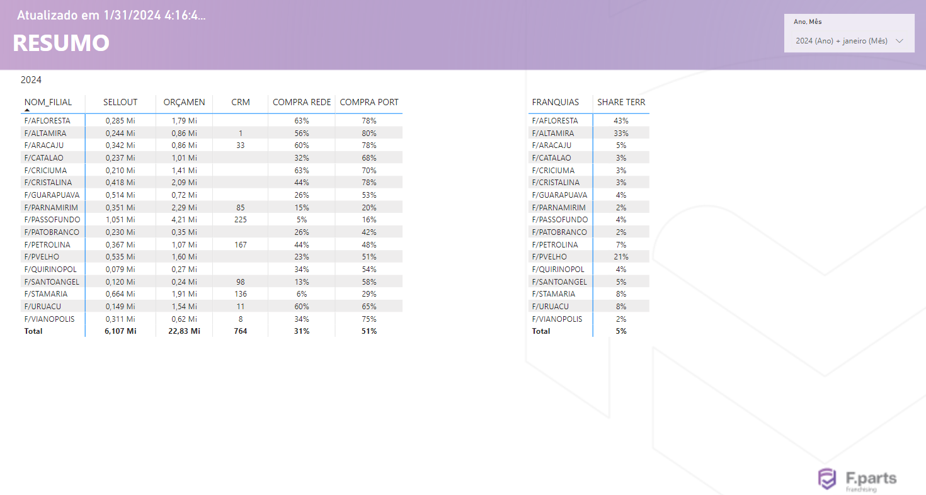Select F/SANTOANGEL in the left table
926x495 pixels.
pyautogui.click(x=52, y=282)
